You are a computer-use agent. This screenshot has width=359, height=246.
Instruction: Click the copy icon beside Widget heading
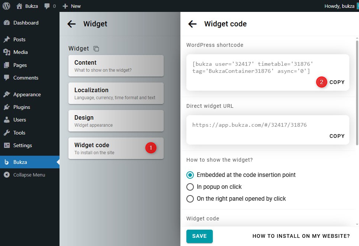[96, 49]
